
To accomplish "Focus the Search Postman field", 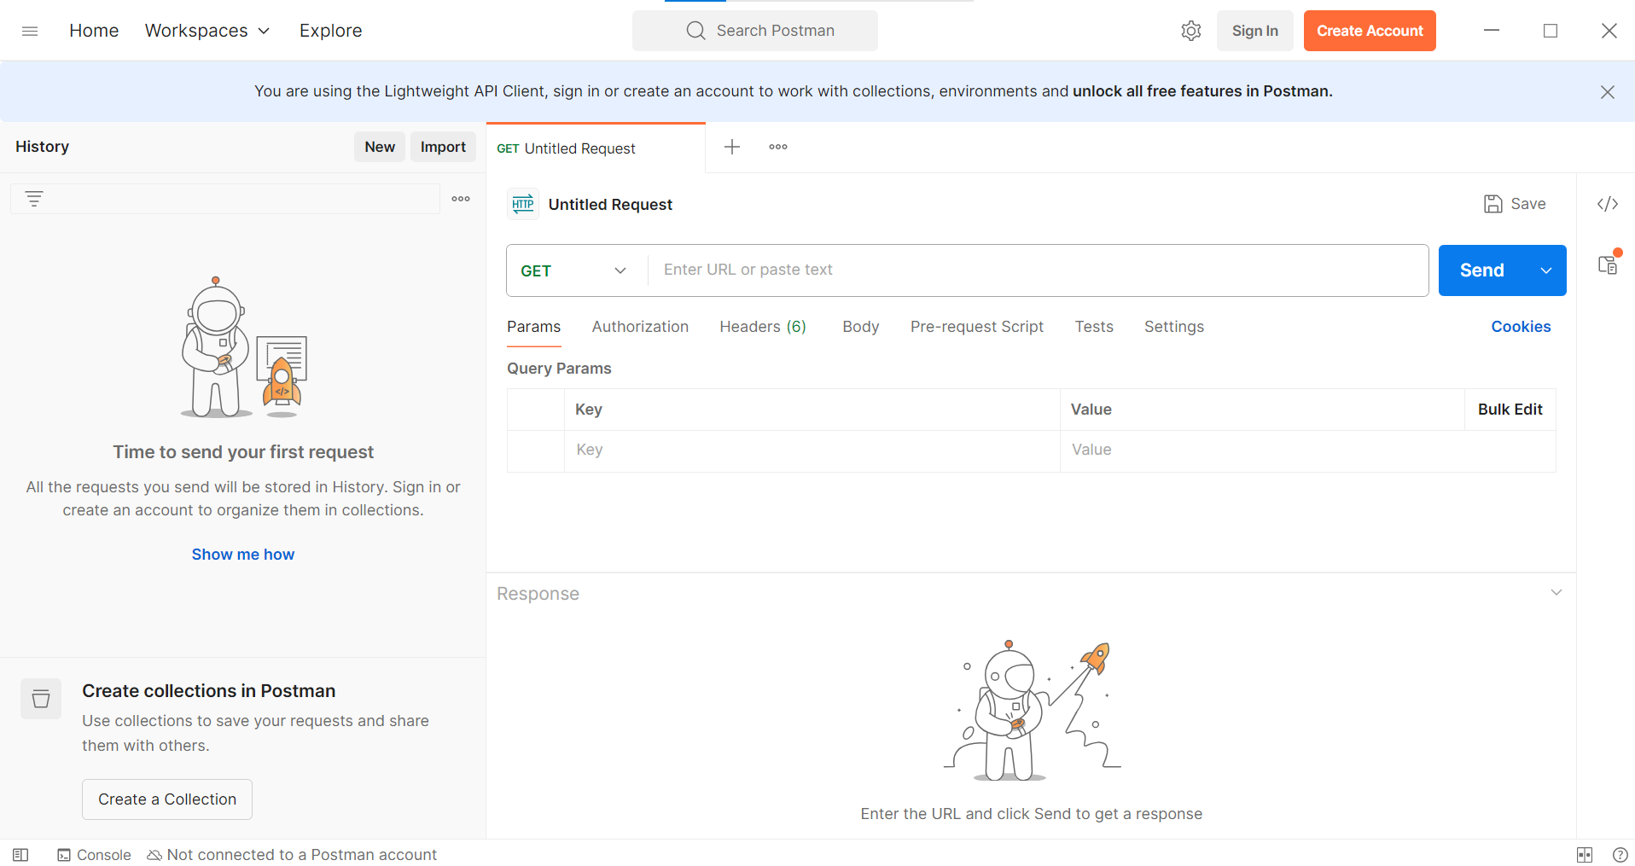I will coord(755,31).
